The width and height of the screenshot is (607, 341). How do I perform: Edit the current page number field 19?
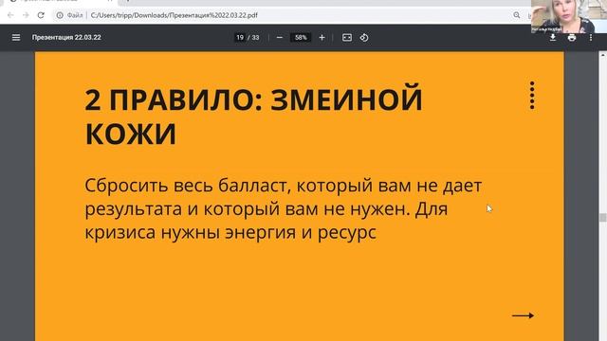click(240, 38)
